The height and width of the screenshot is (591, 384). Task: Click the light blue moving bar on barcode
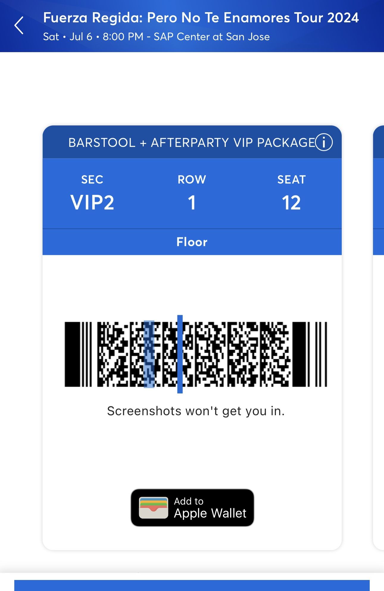coord(149,354)
